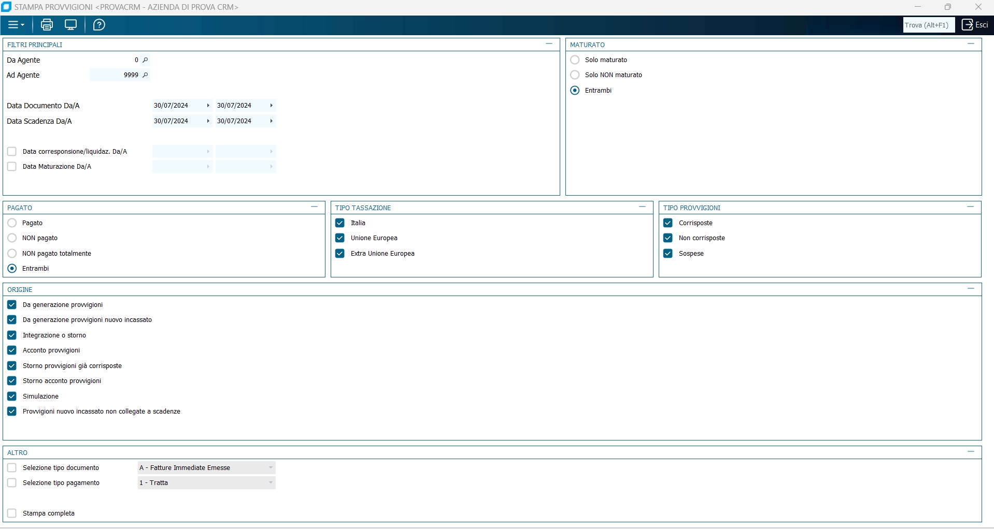994x529 pixels.
Task: Select Entrambi in the PAGATO panel
Action: point(12,269)
